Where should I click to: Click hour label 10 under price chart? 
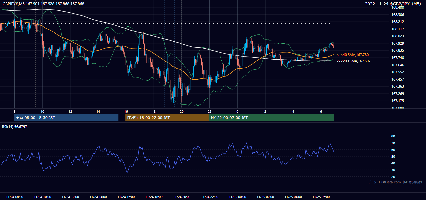(x=42, y=111)
